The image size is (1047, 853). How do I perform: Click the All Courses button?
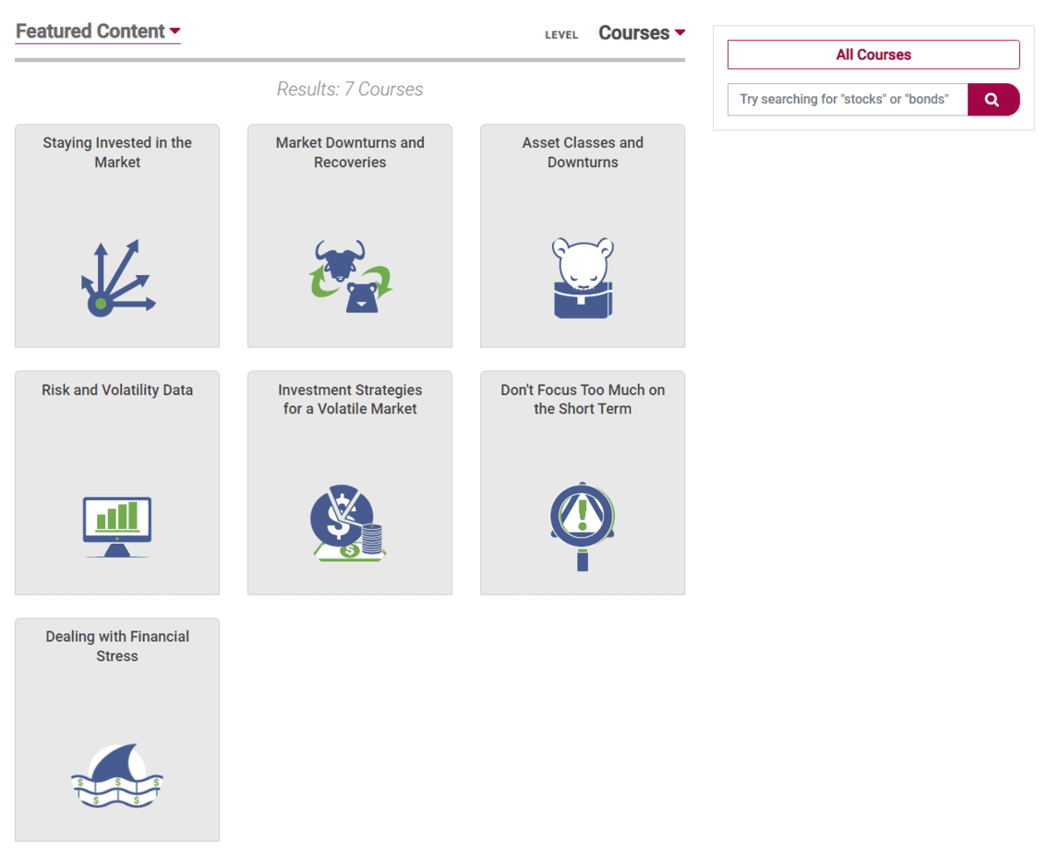click(x=873, y=54)
